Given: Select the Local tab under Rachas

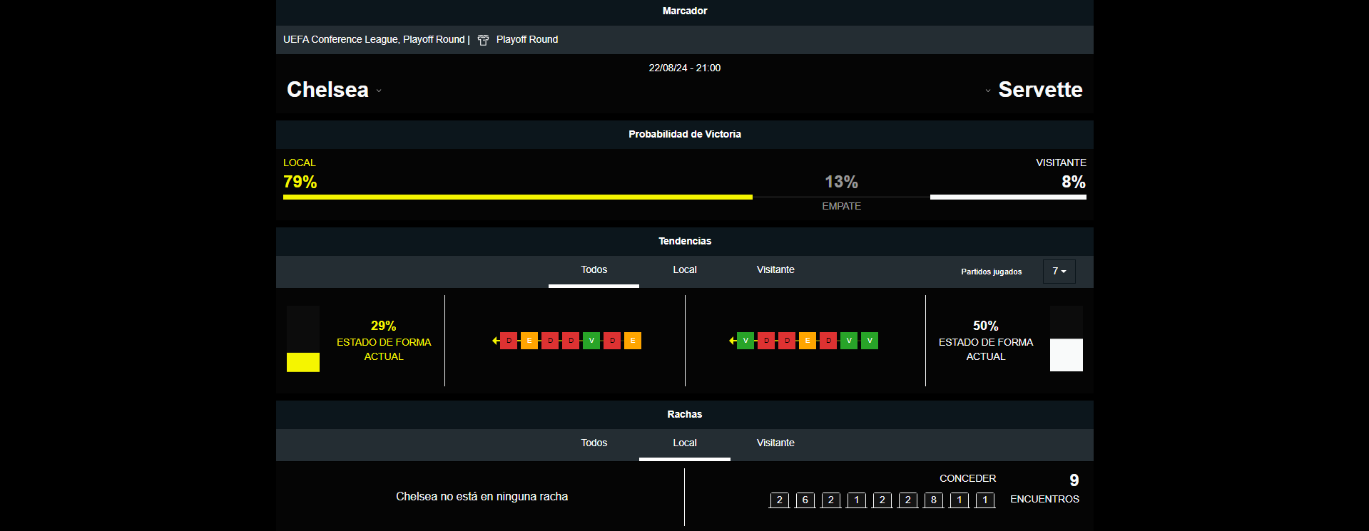Looking at the screenshot, I should pos(685,443).
